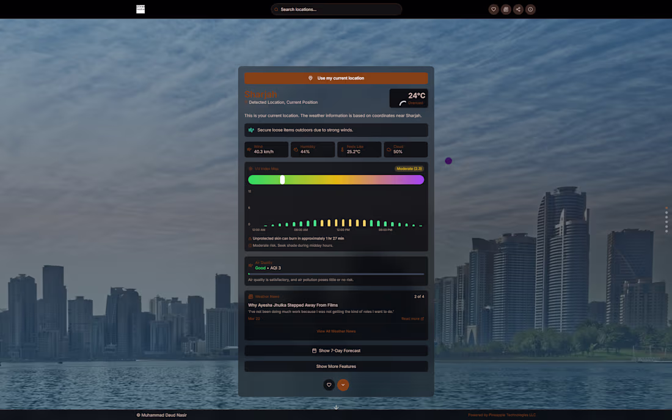Open Show More Features
The width and height of the screenshot is (672, 420).
click(x=336, y=366)
